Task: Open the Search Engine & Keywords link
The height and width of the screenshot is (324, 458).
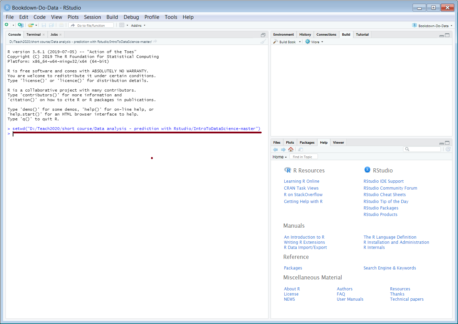Action: (x=390, y=268)
